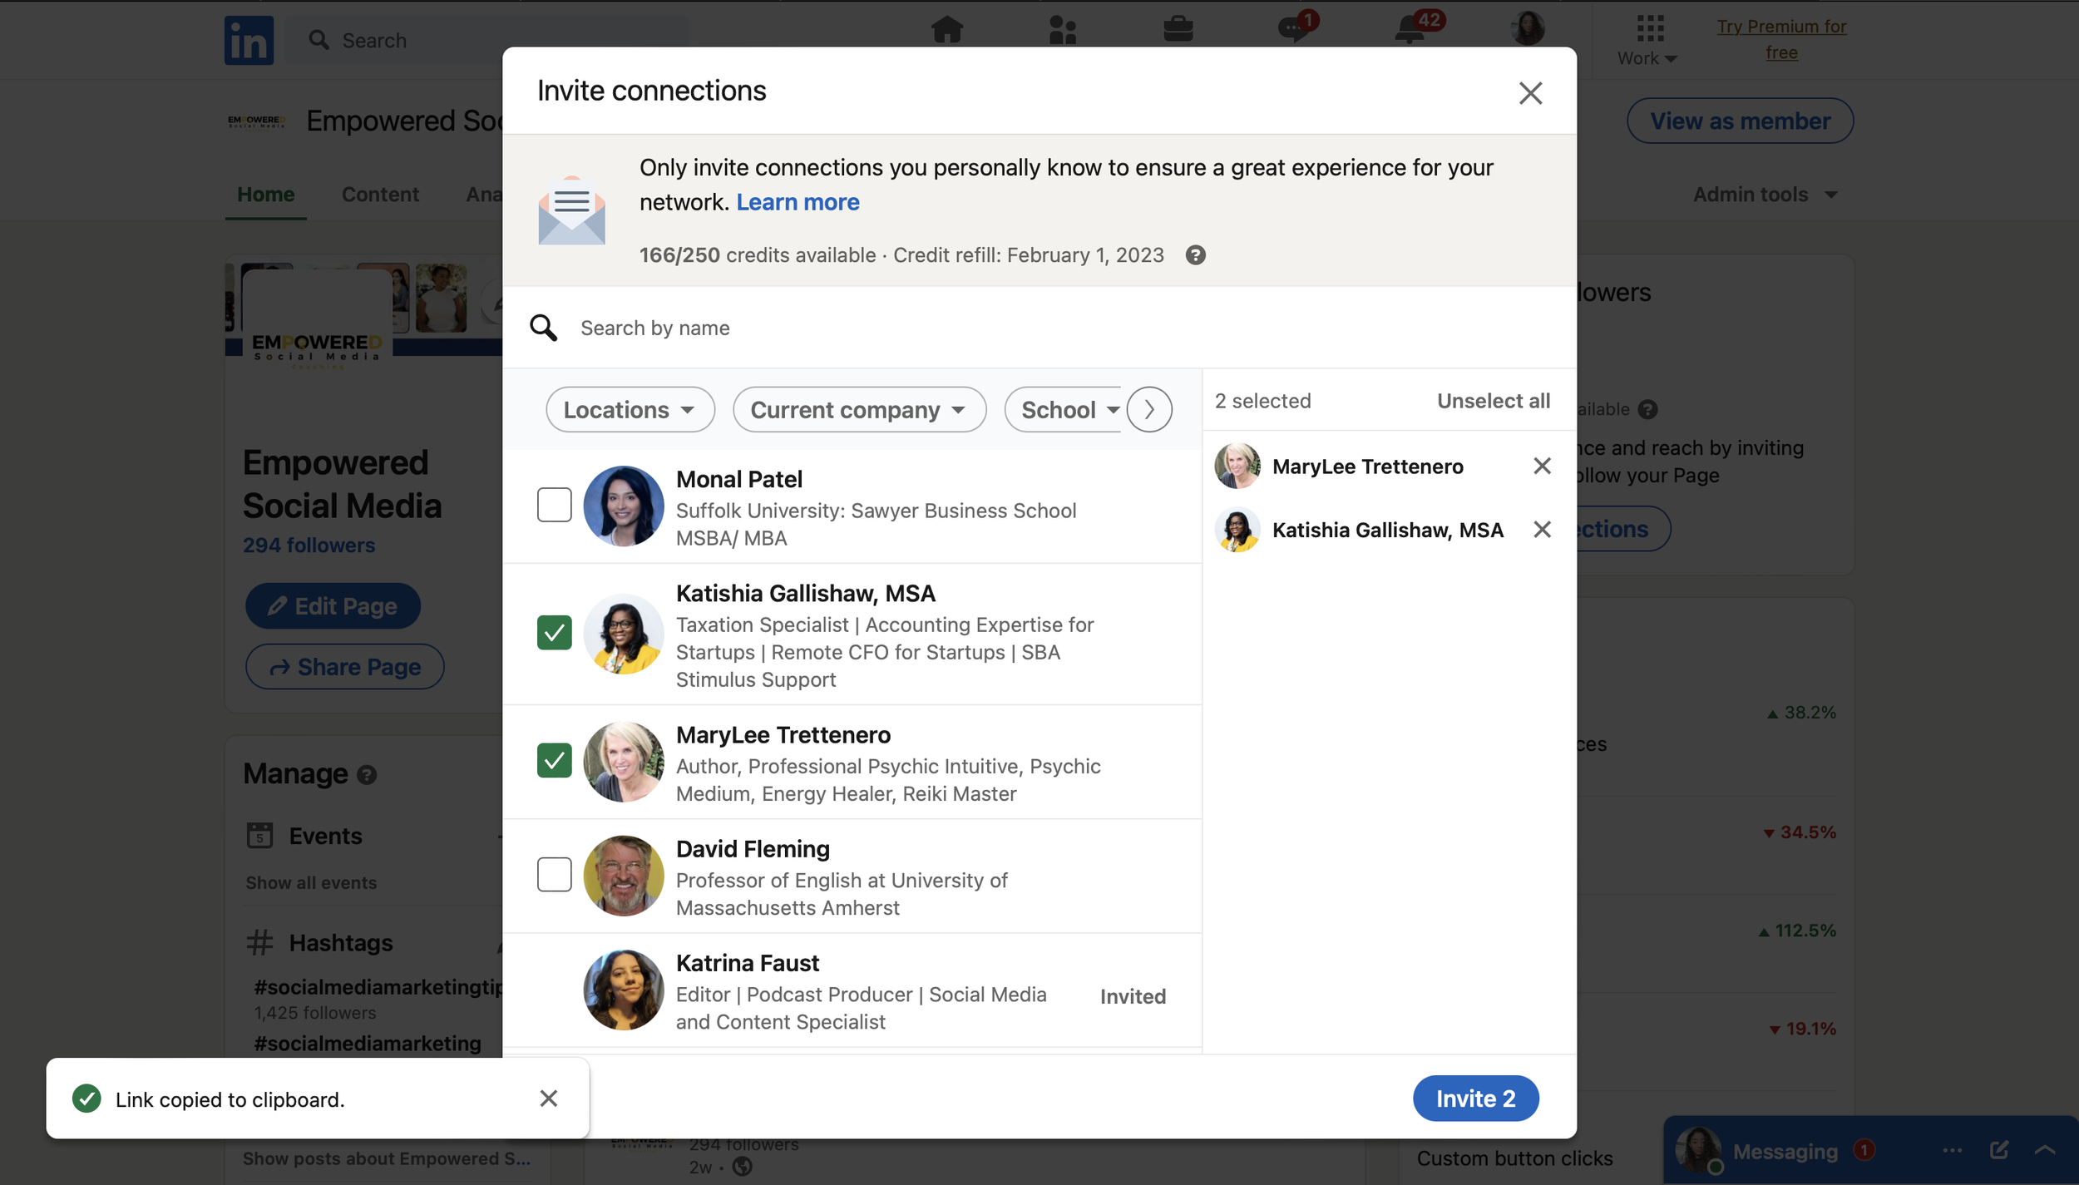The width and height of the screenshot is (2079, 1185).
Task: Click Show all events link
Action: 311,883
